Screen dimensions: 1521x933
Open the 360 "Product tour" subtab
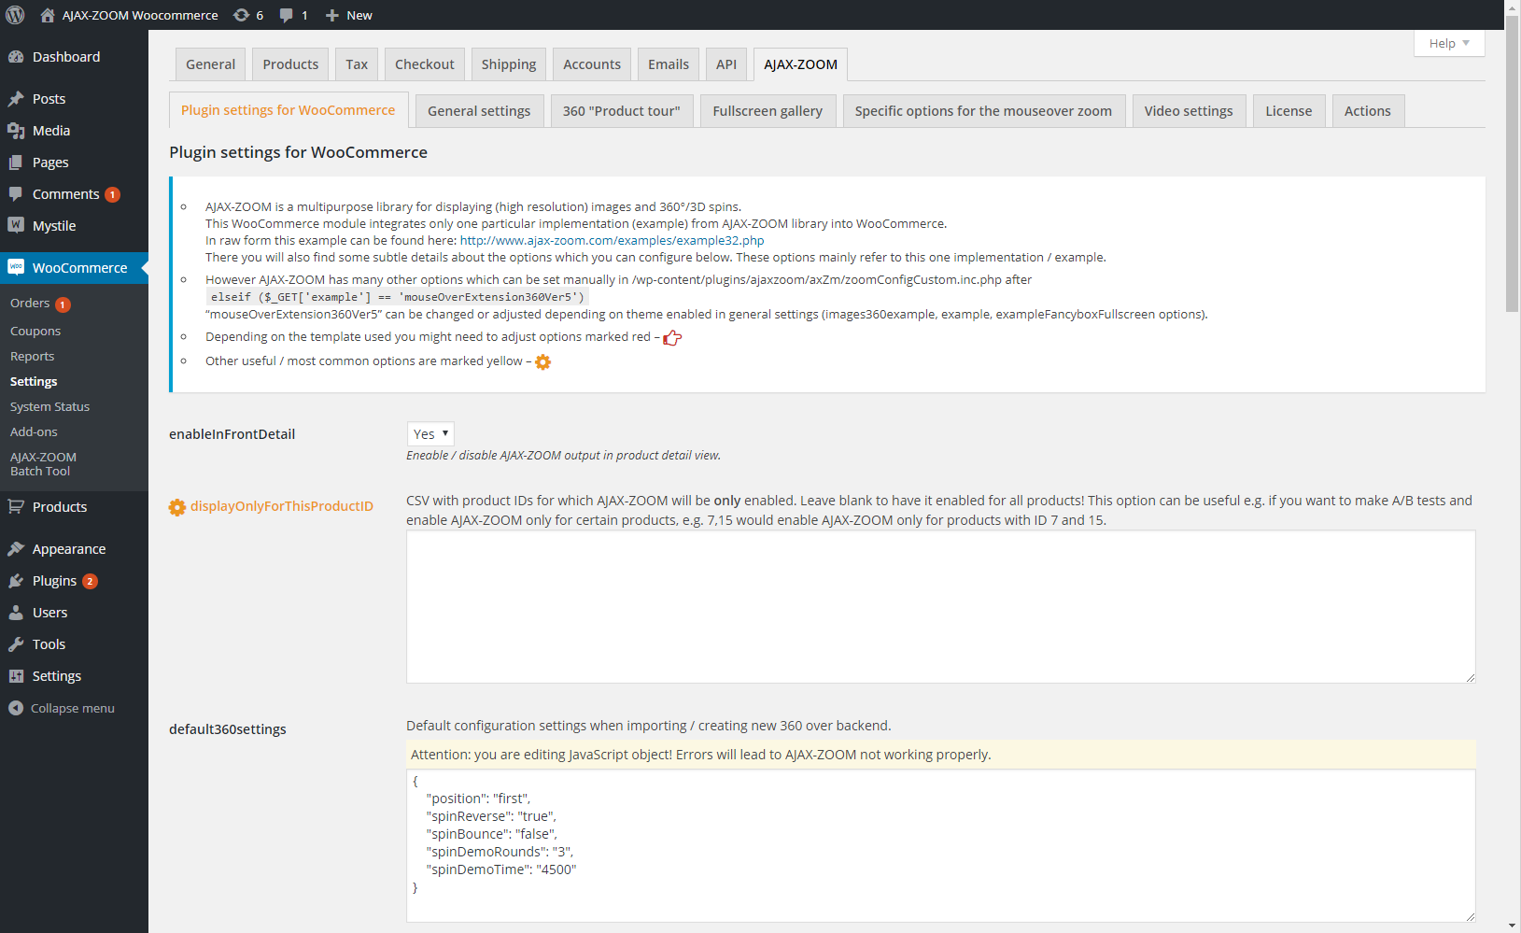622,111
